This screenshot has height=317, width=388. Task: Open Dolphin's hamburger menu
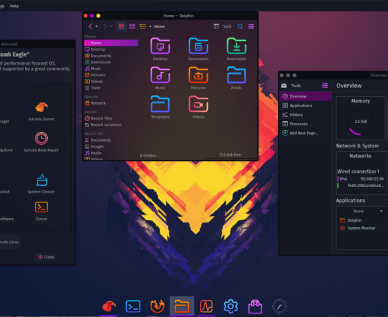[251, 27]
